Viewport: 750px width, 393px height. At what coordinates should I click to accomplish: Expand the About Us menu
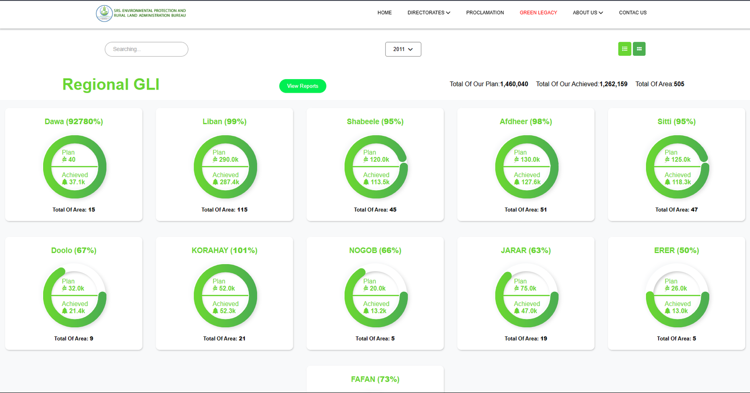point(587,13)
